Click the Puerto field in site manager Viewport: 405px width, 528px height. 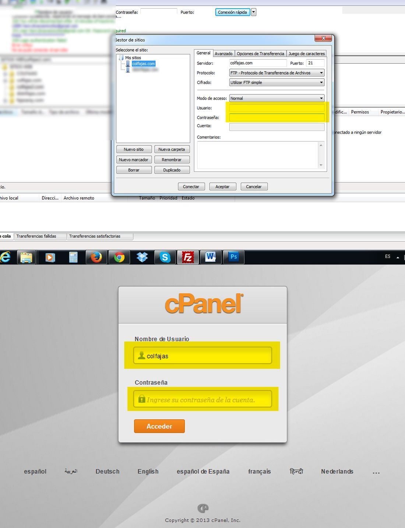315,63
